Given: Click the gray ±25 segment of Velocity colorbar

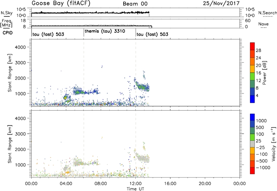Looking at the screenshot, I should (252, 144).
